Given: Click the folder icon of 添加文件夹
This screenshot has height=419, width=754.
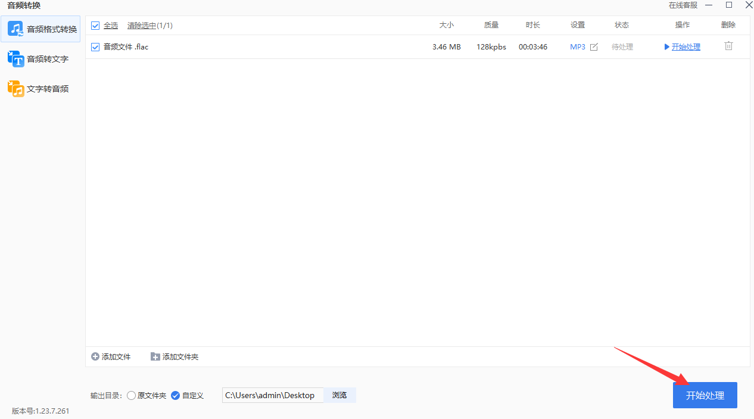Looking at the screenshot, I should 155,356.
